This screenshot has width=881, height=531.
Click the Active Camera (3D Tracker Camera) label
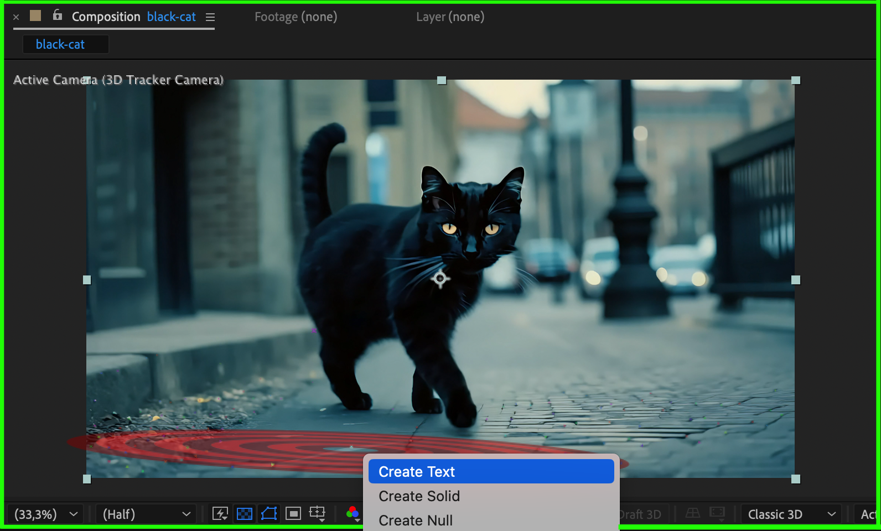point(118,80)
